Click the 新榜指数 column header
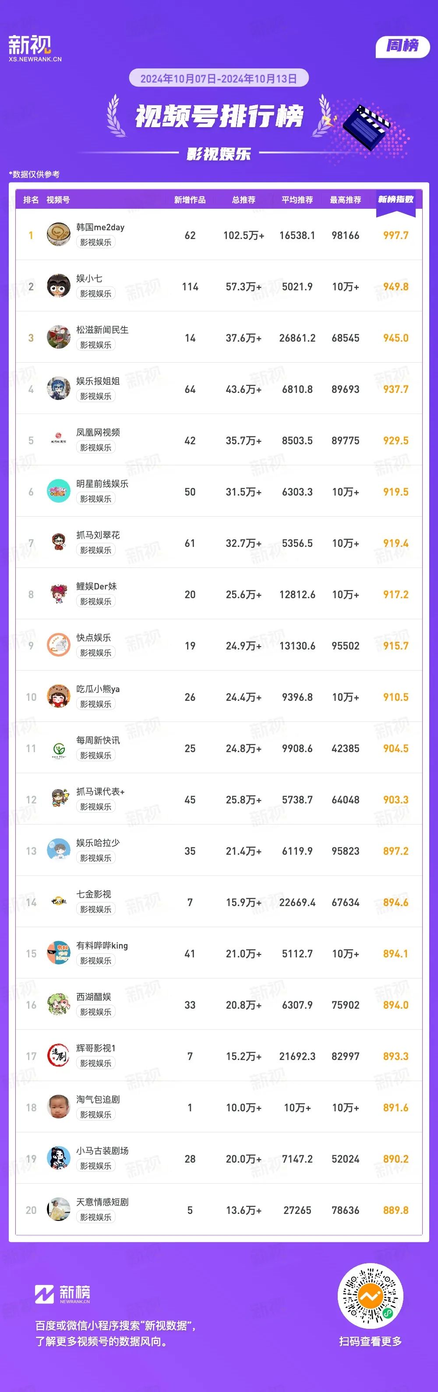Screen dimensions: 438x1392 click(x=396, y=200)
